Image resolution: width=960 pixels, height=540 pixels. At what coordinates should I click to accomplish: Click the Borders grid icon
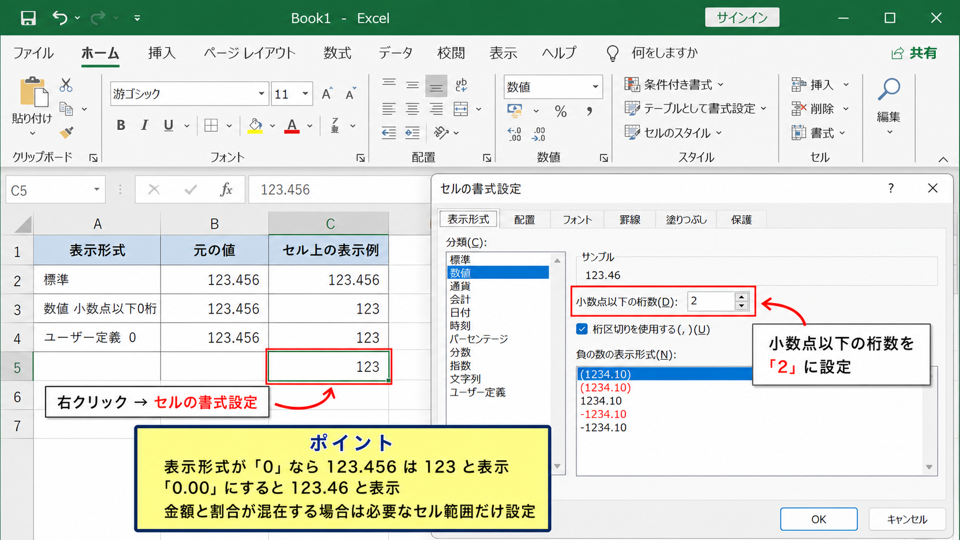click(211, 126)
